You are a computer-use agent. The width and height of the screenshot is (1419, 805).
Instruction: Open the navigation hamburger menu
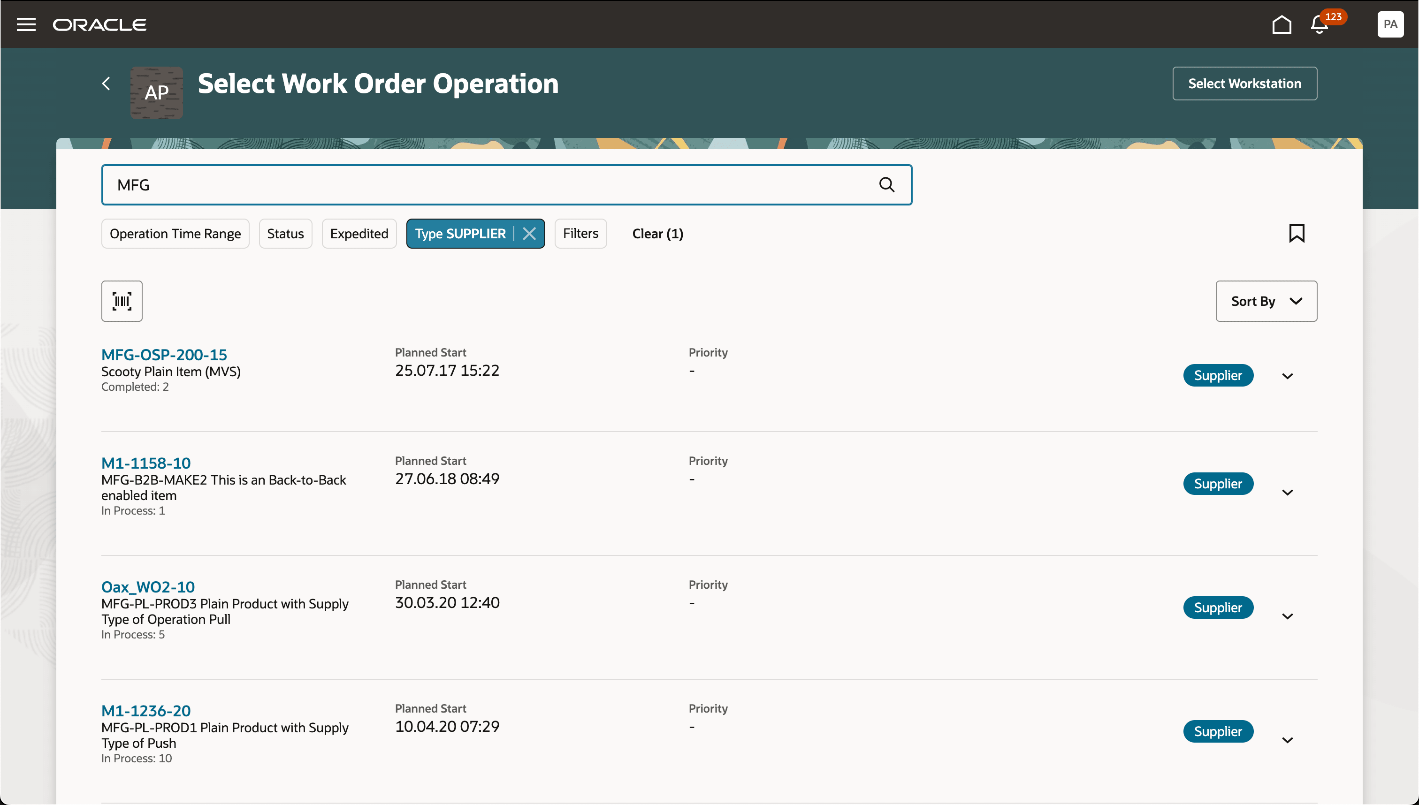pyautogui.click(x=26, y=24)
